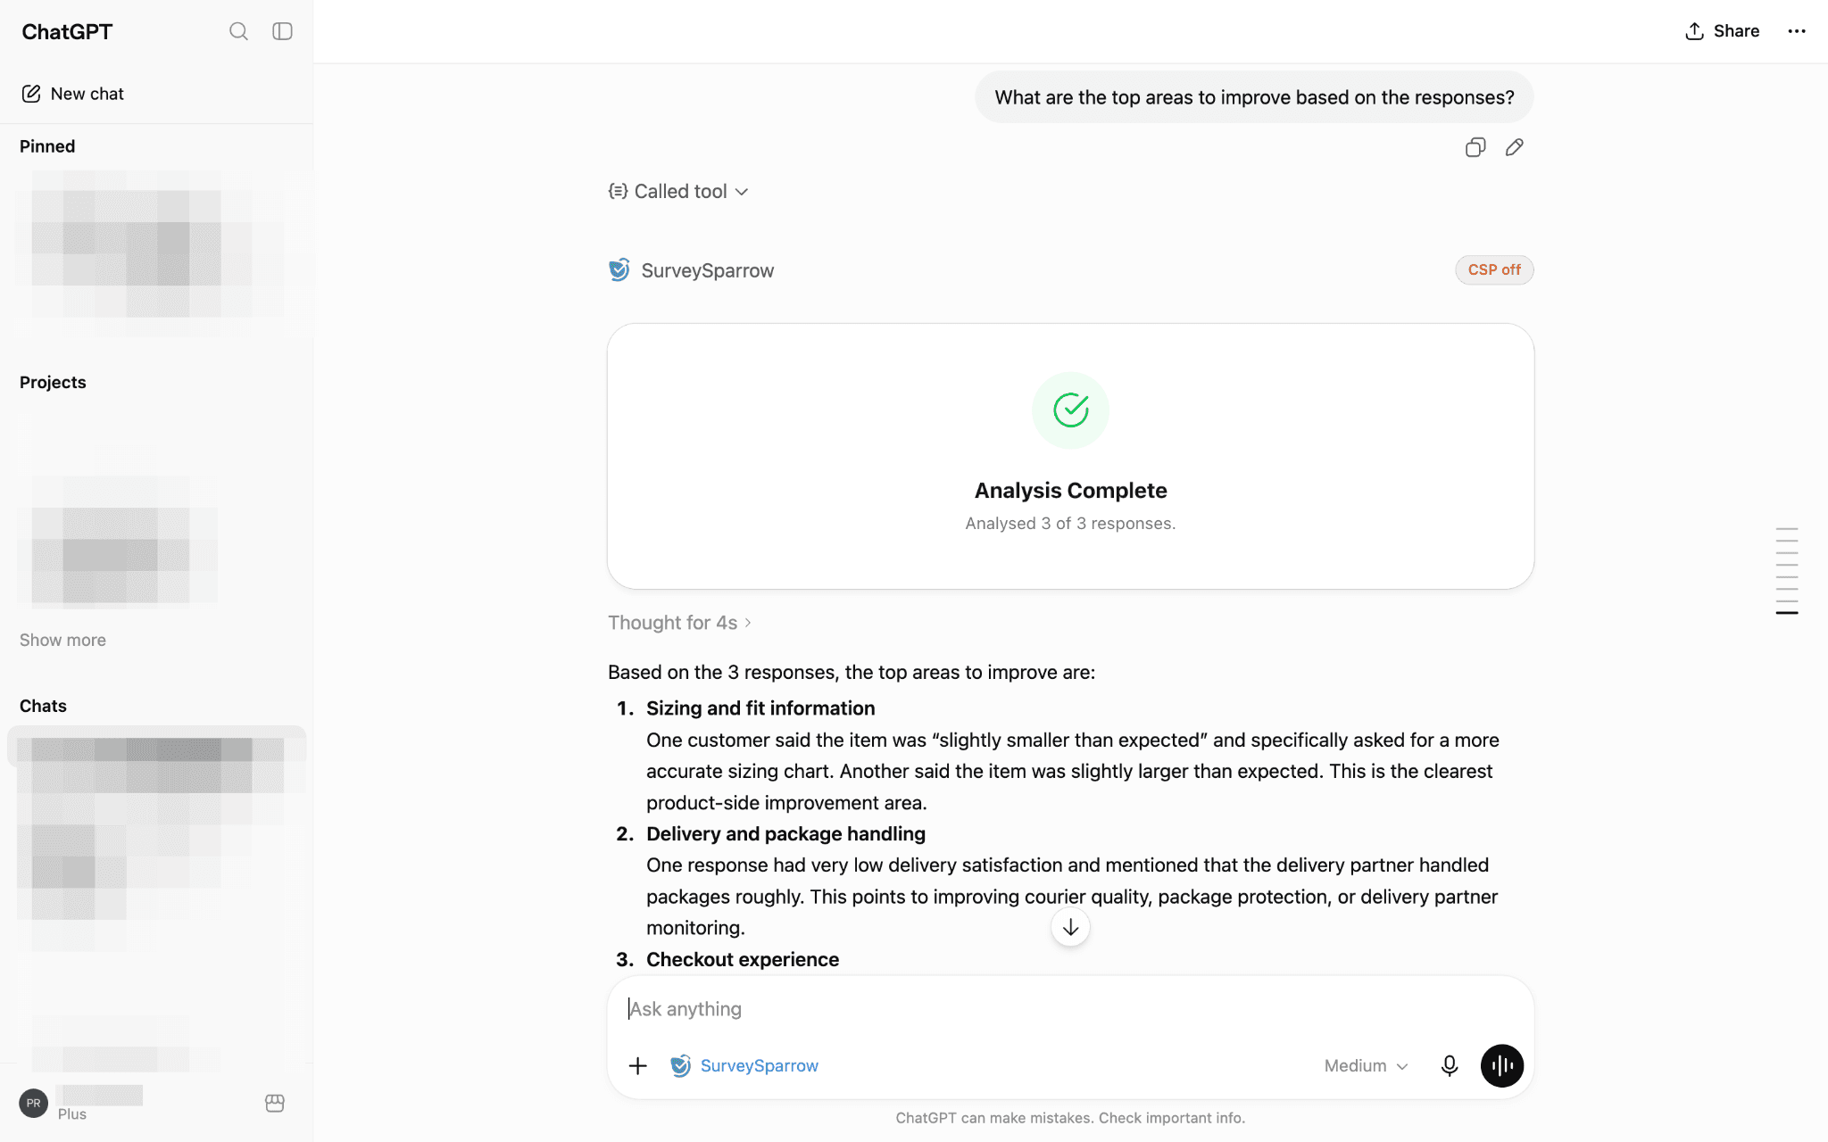
Task: Expand the Called tool dropdown
Action: coord(678,191)
